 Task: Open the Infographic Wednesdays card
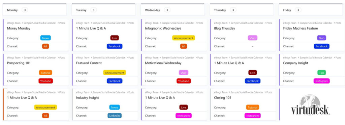[174, 35]
